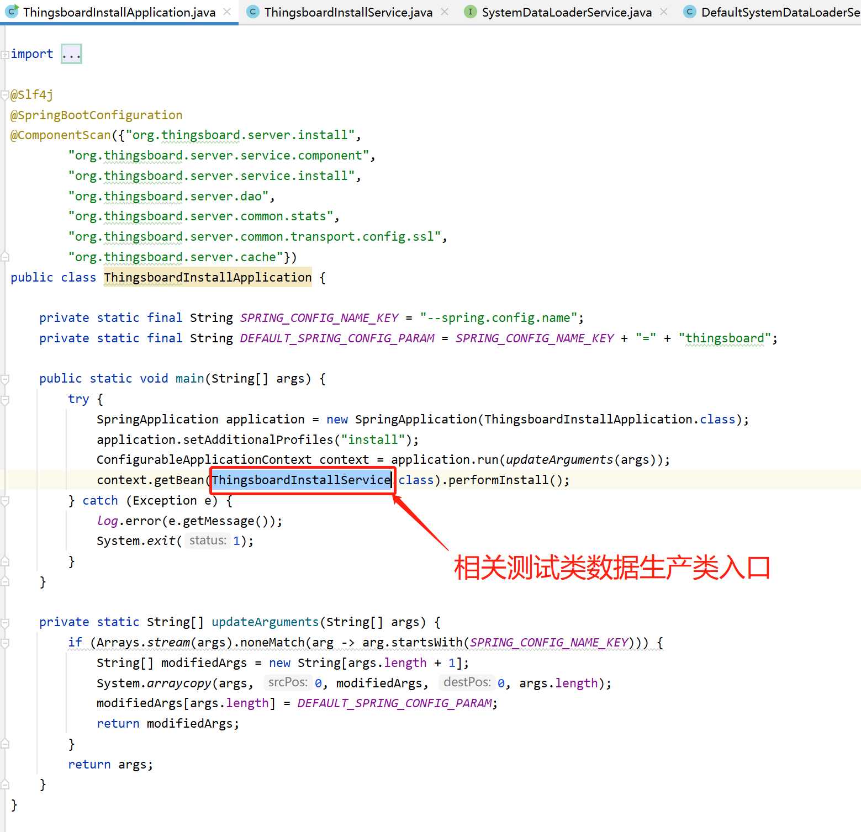This screenshot has height=832, width=861.
Task: Click the "org.thingsboard.server.common.stats" string
Action: click(x=200, y=216)
